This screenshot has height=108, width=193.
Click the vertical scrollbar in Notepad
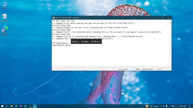(170, 44)
